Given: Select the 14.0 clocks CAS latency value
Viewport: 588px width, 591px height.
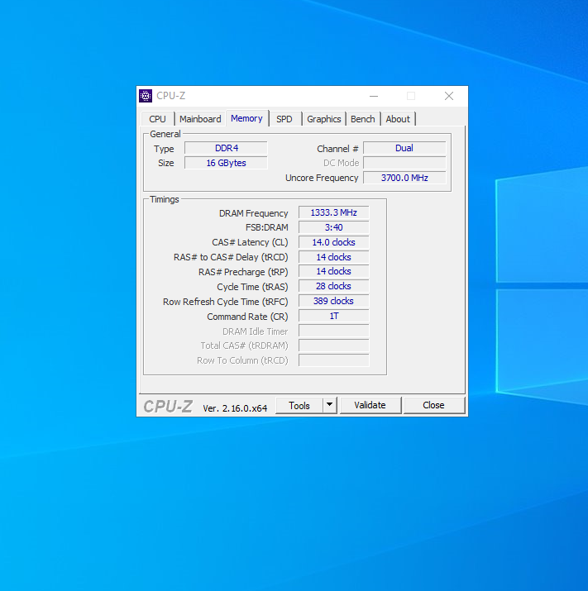Looking at the screenshot, I should [x=334, y=242].
